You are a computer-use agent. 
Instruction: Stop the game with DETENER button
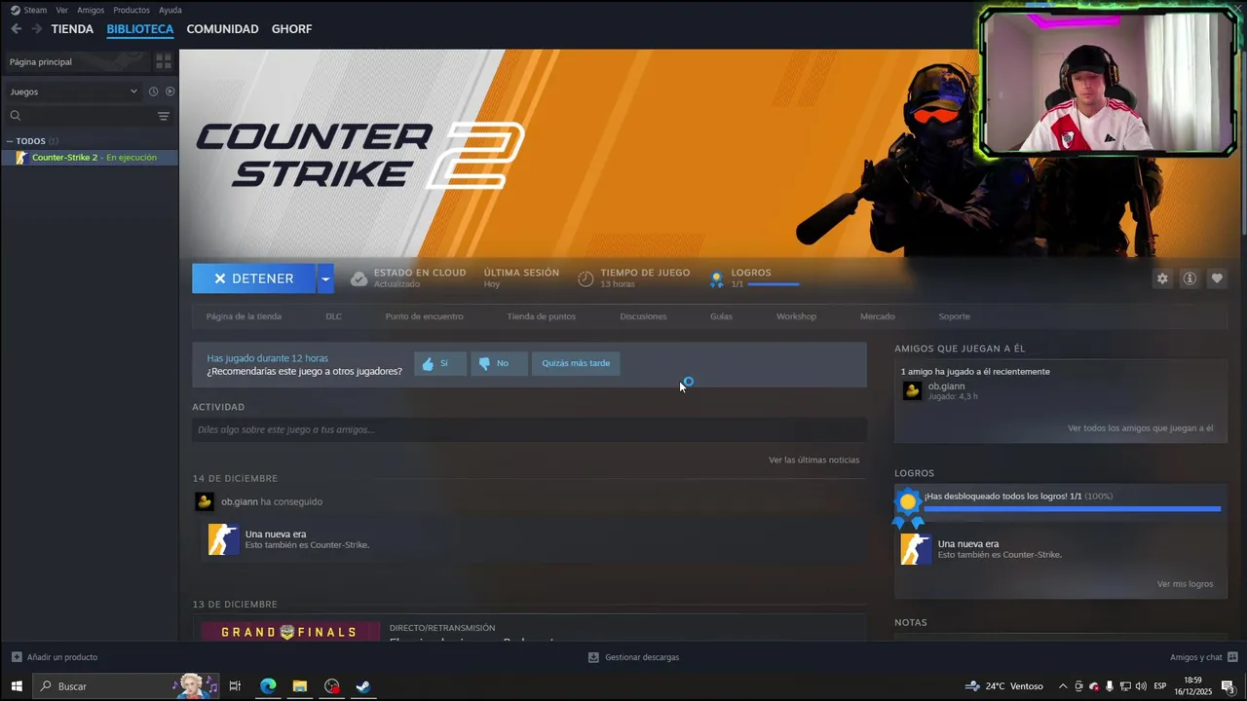(x=253, y=278)
